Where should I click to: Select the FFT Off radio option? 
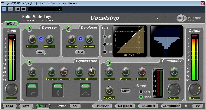(105, 52)
